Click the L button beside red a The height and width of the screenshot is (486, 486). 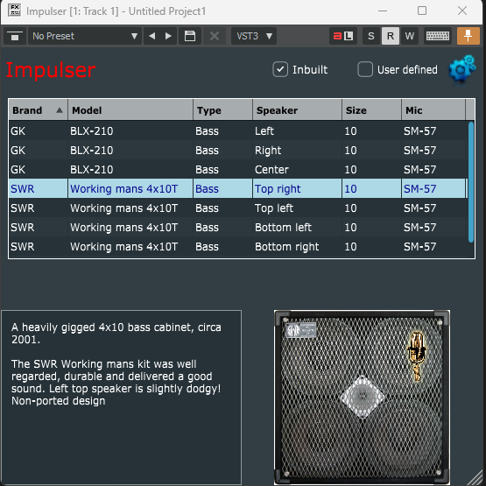click(x=349, y=36)
